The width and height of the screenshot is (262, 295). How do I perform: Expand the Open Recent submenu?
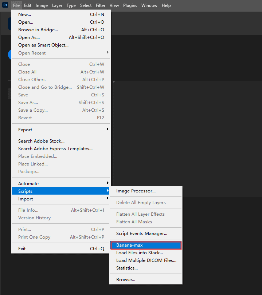[61, 53]
